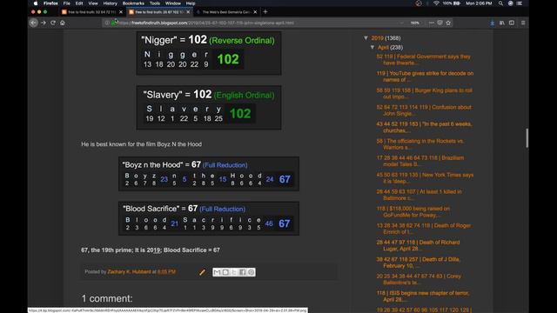Open In the past 6 weeks churches post
The width and height of the screenshot is (557, 313).
point(424,127)
